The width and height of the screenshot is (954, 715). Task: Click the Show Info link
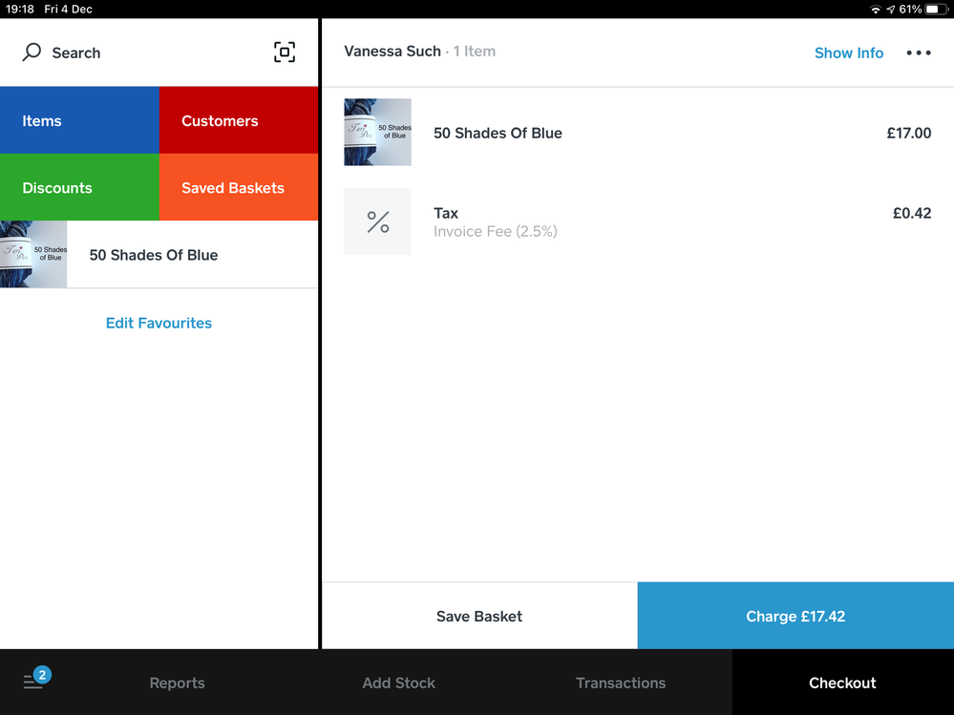click(849, 53)
